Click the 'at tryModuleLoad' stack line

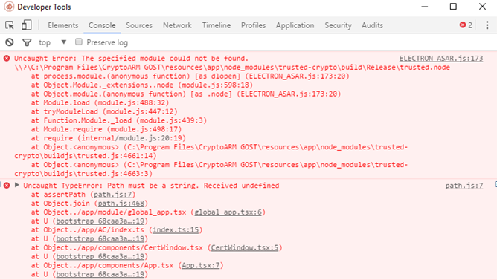(104, 111)
